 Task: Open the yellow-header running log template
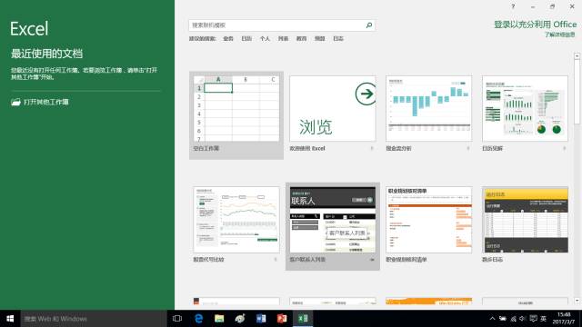pyautogui.click(x=525, y=220)
